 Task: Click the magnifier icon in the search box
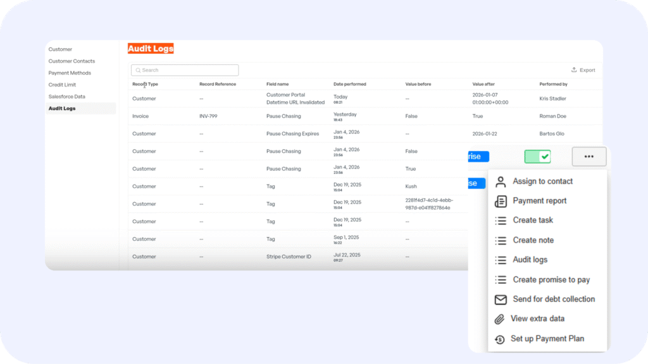[138, 70]
